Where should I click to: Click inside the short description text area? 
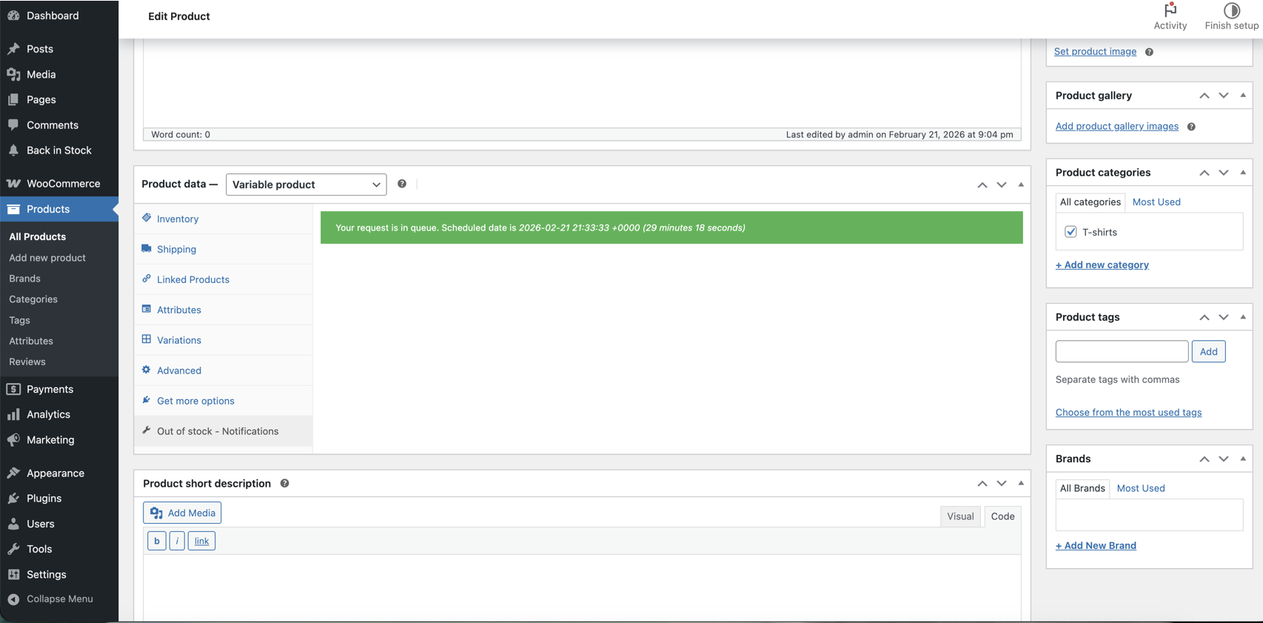582,587
